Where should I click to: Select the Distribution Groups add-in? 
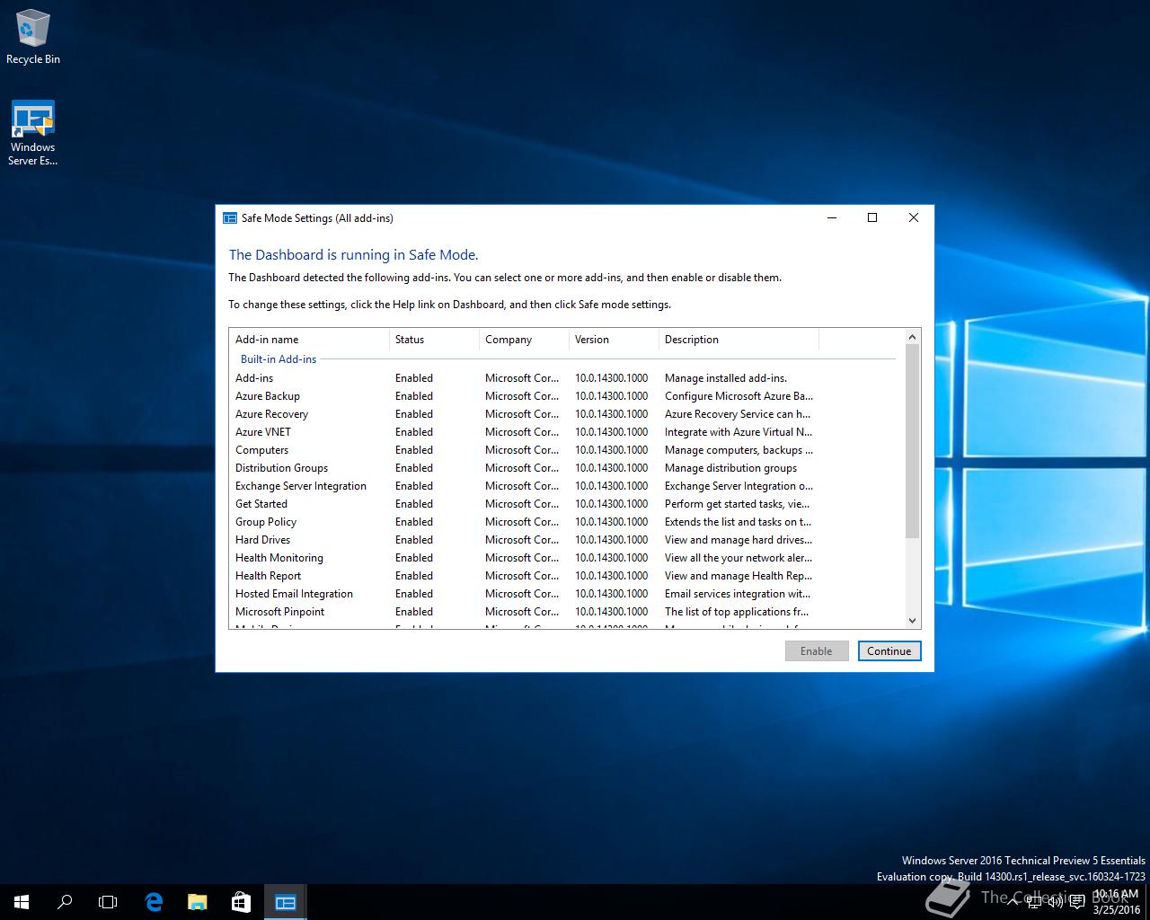(524, 468)
